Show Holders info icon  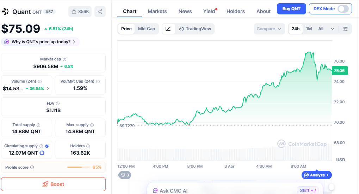point(88,146)
